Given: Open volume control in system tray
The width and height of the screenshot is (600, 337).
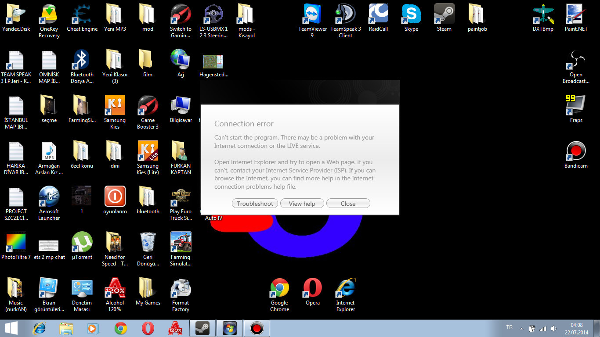Looking at the screenshot, I should (553, 328).
